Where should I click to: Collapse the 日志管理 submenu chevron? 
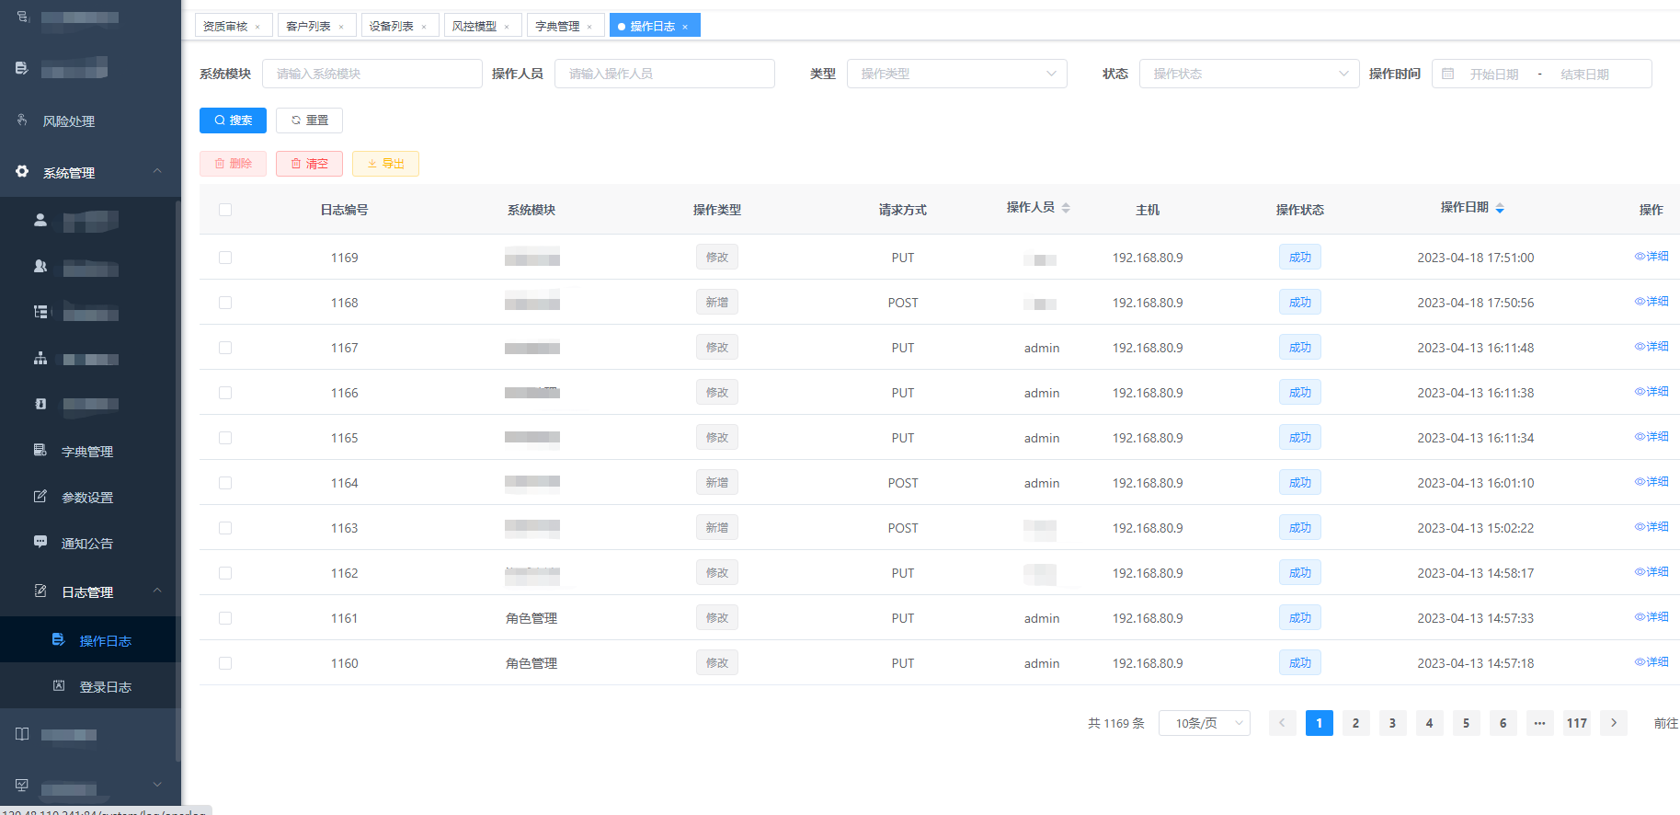tap(157, 591)
